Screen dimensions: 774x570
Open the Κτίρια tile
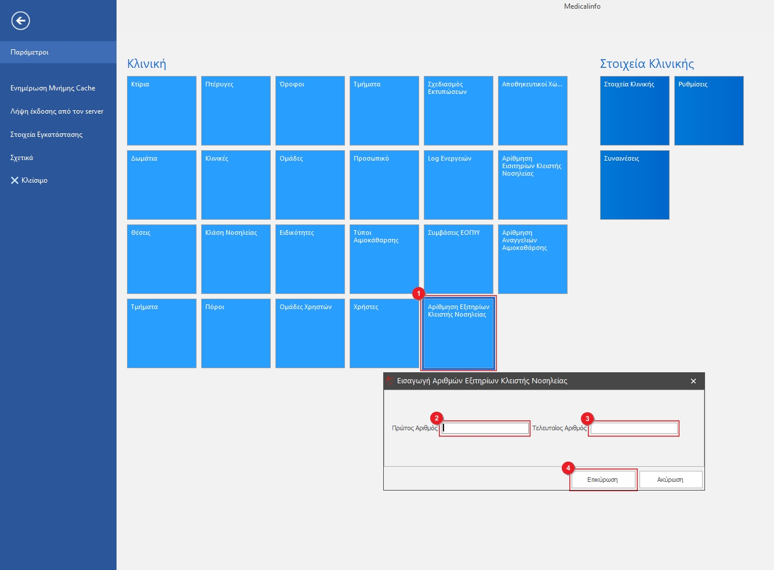161,111
